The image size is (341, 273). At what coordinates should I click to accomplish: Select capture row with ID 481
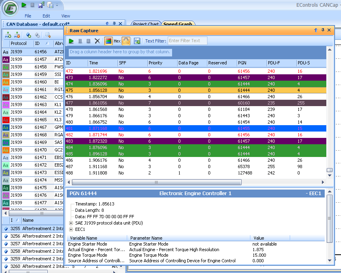pyautogui.click(x=196, y=128)
